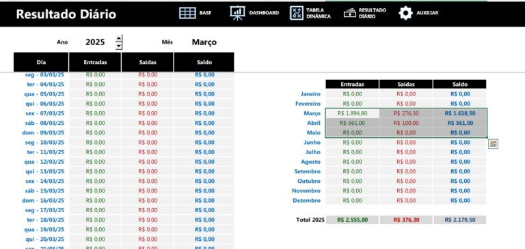Select the day cell qui - 20/03/25
This screenshot has width=525, height=249.
point(45,239)
